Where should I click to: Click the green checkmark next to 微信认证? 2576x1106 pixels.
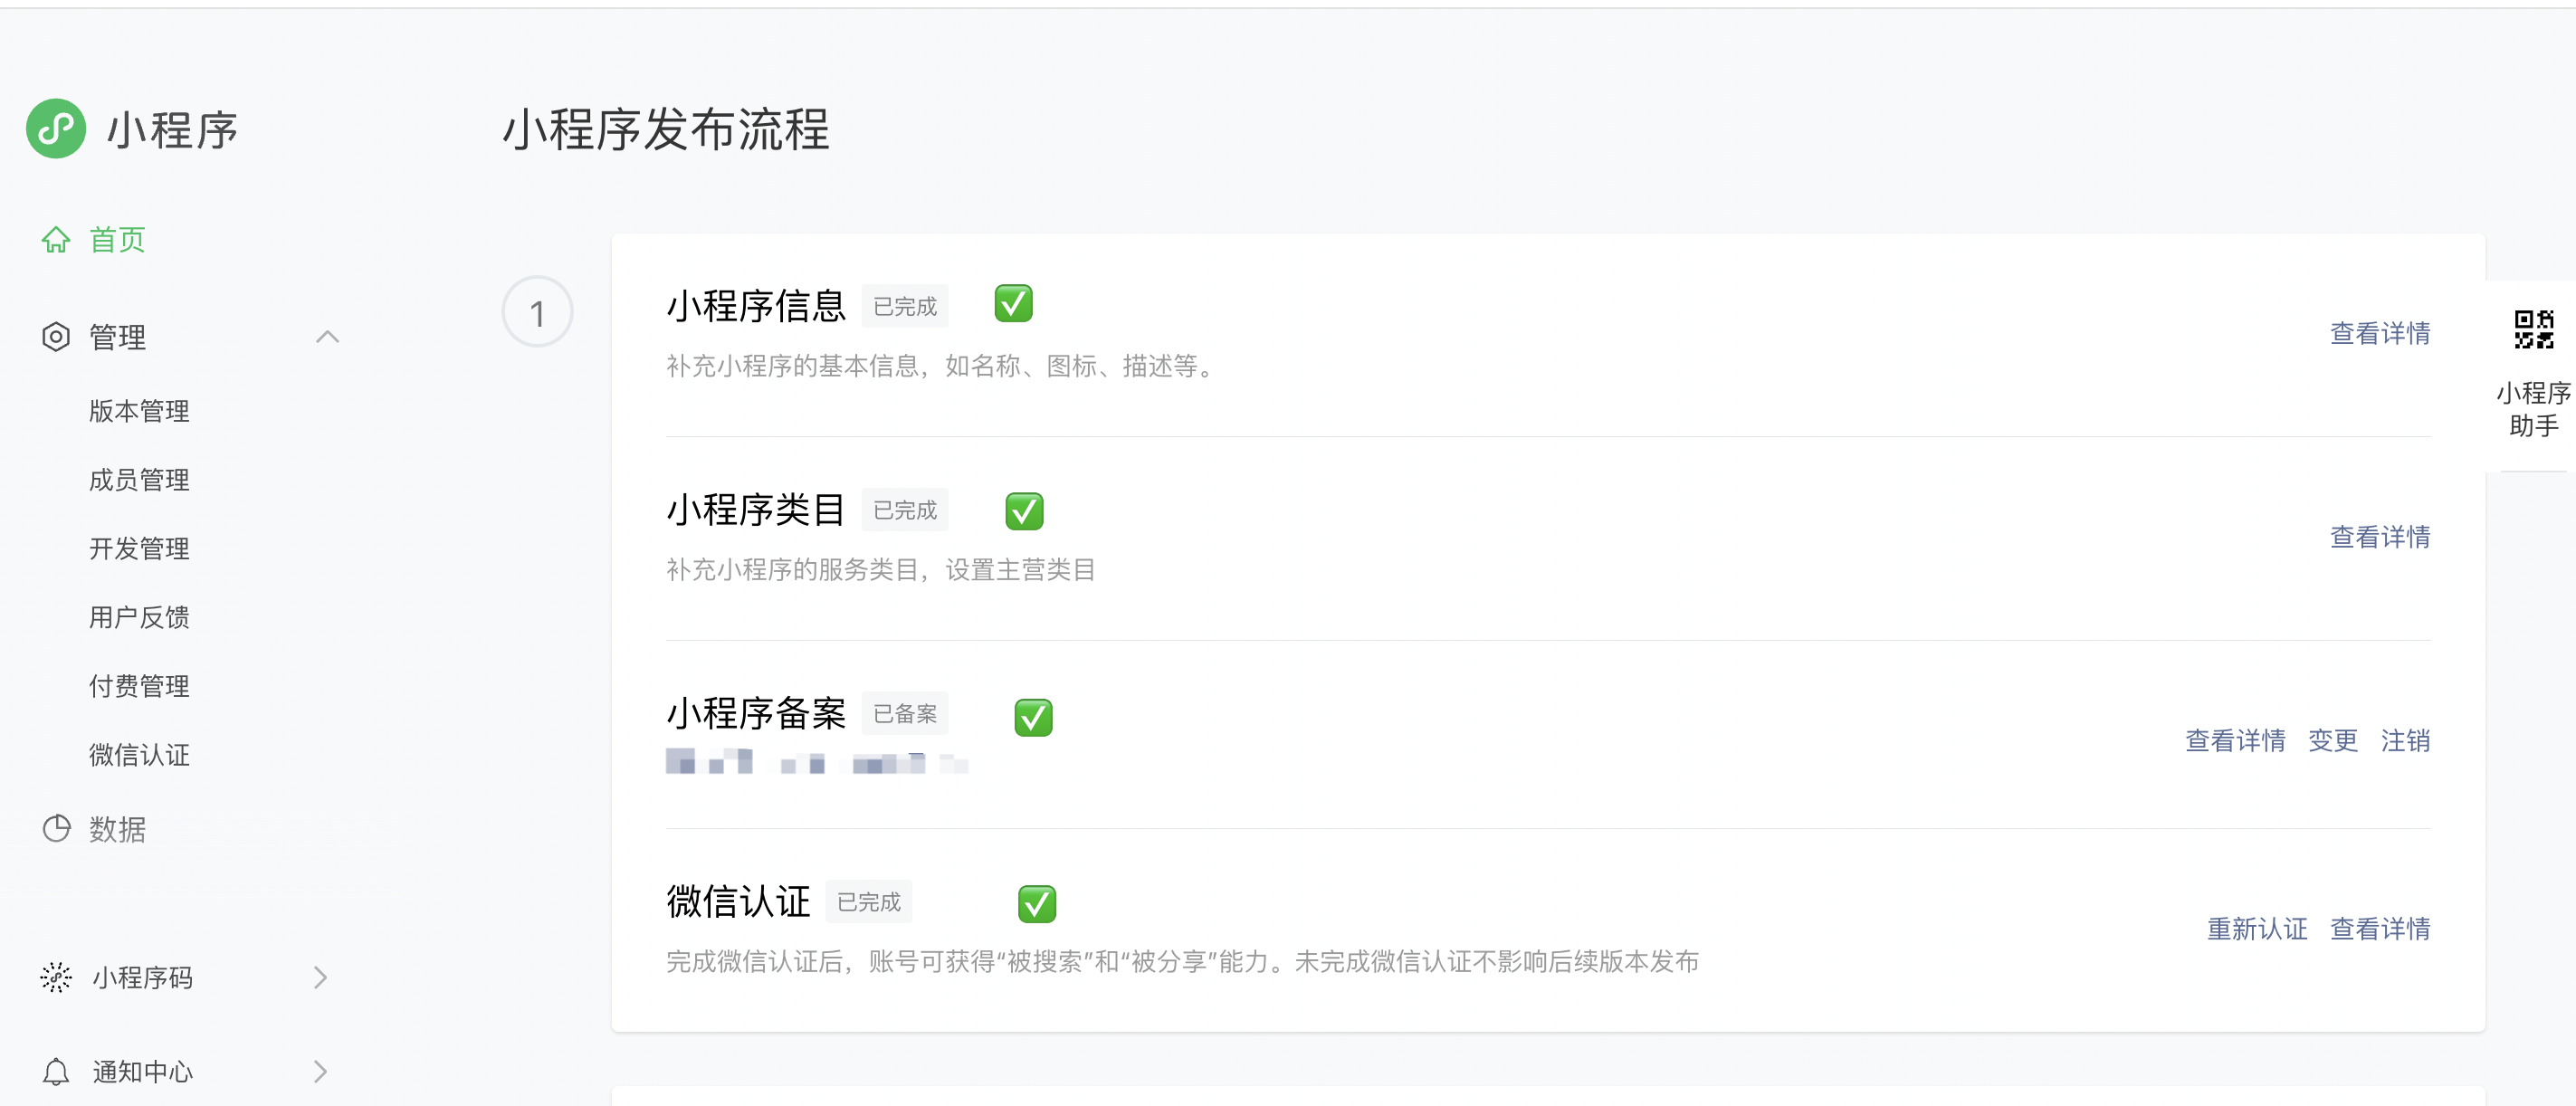pos(1037,904)
